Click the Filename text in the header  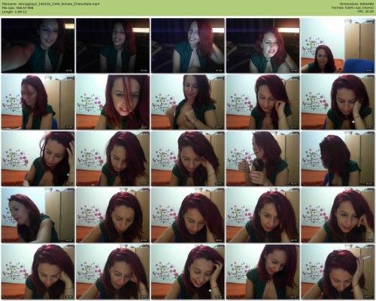click(50, 4)
